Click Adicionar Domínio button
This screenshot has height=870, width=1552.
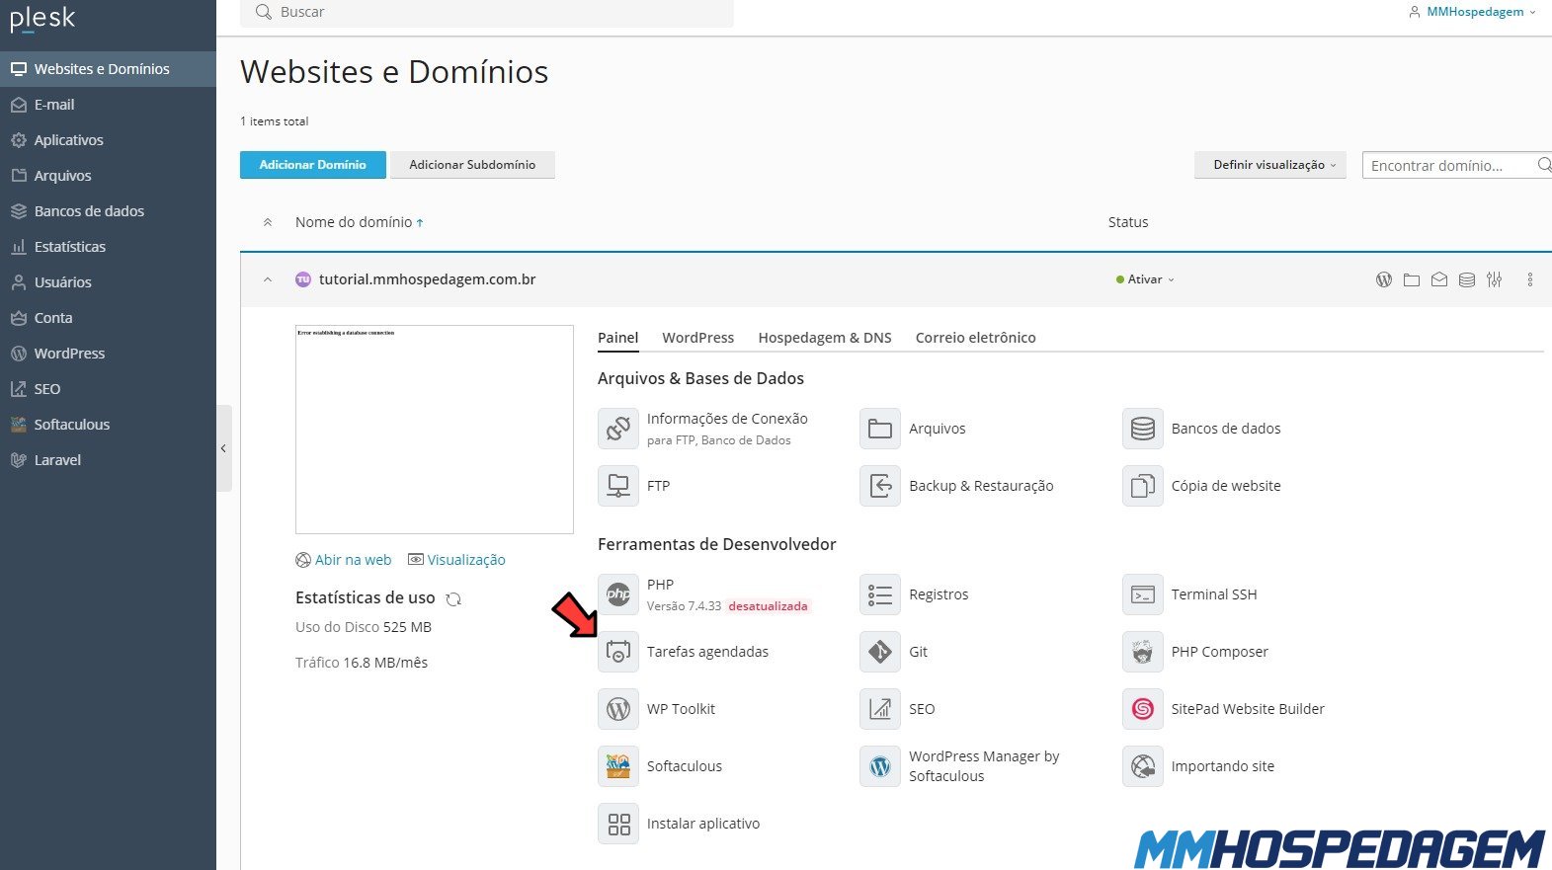313,165
